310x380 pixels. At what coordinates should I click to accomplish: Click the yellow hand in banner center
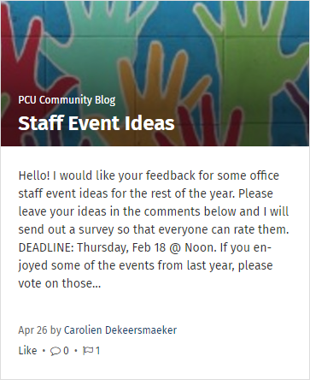pyautogui.click(x=160, y=94)
